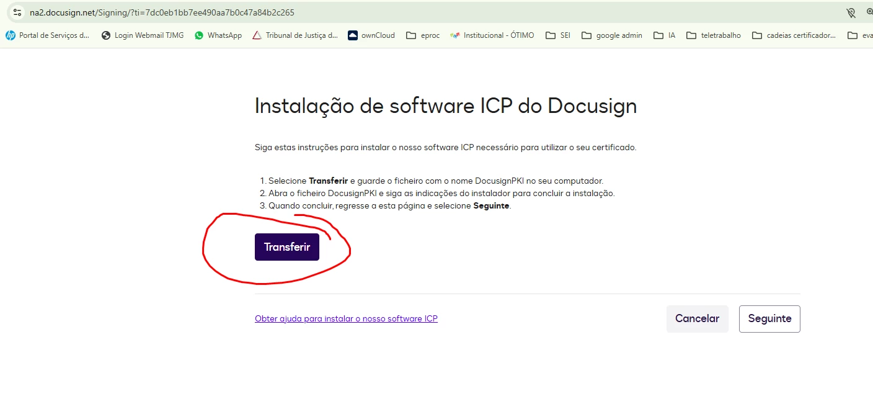Open the WhatsApp bookmark
The image size is (873, 409).
pos(218,35)
